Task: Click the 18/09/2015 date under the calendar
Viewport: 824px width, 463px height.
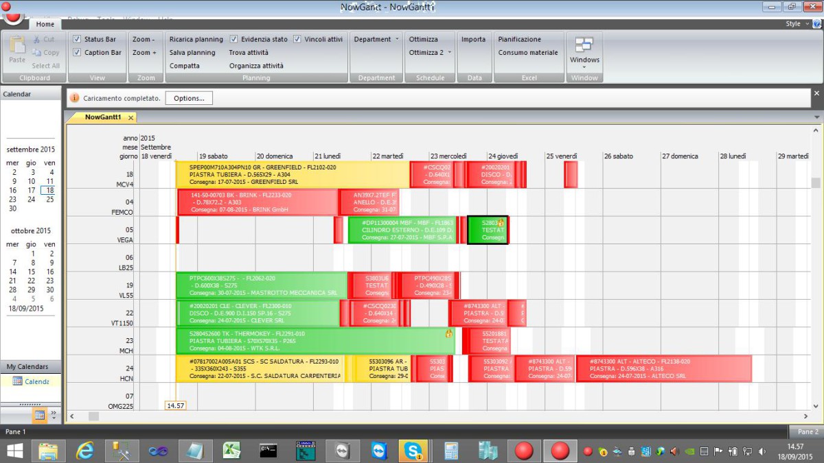Action: [x=27, y=309]
